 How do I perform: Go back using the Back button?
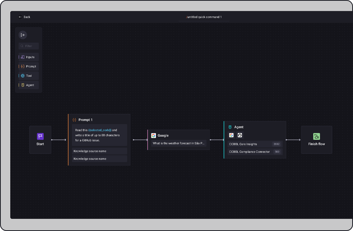click(x=24, y=17)
